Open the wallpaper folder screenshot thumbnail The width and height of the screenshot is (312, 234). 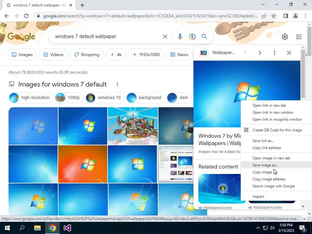pyautogui.click(x=175, y=164)
